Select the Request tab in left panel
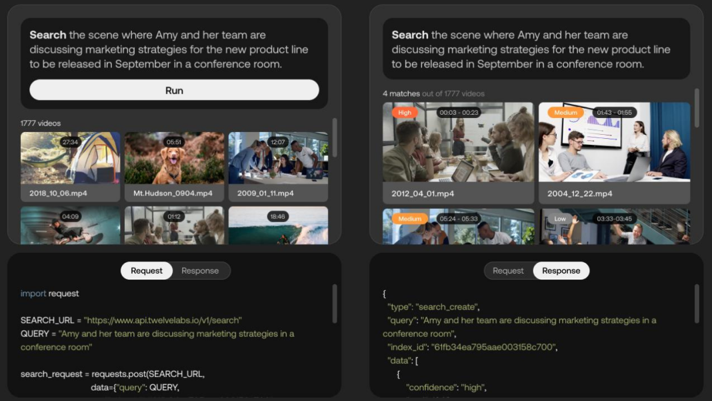Screen dimensions: 712x401 click(x=146, y=270)
